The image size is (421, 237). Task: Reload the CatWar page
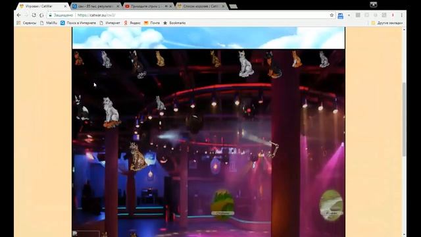pos(34,15)
